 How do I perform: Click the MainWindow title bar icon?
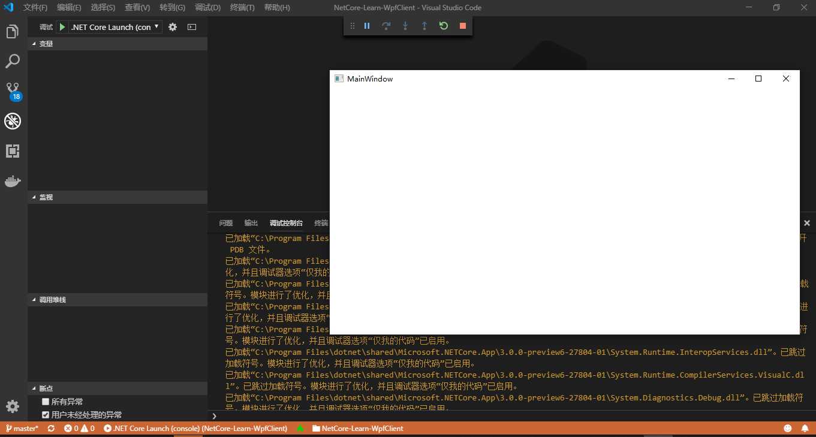[339, 79]
